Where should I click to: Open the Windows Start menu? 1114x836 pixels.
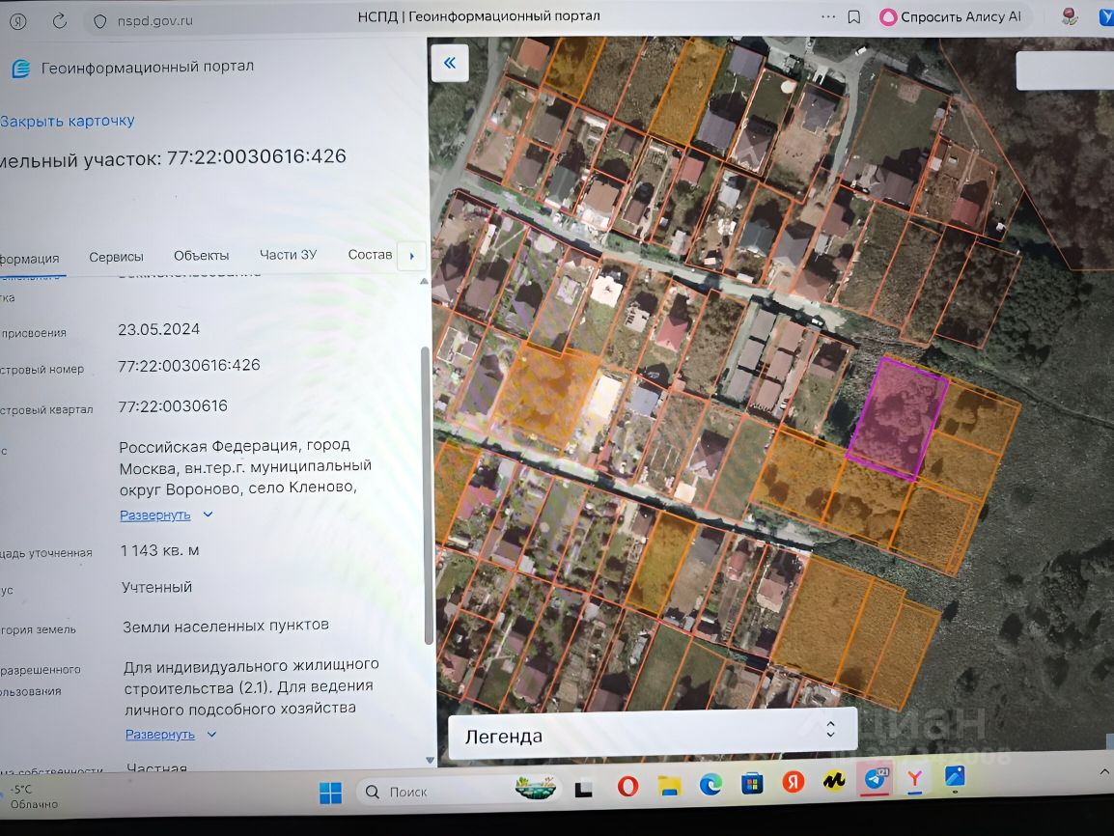coord(330,792)
